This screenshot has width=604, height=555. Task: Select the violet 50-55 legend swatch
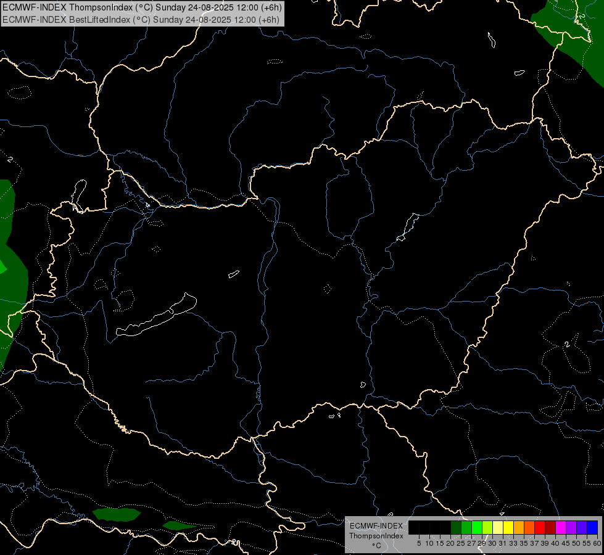pyautogui.click(x=582, y=527)
